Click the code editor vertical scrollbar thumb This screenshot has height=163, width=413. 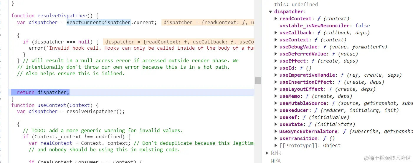point(258,80)
